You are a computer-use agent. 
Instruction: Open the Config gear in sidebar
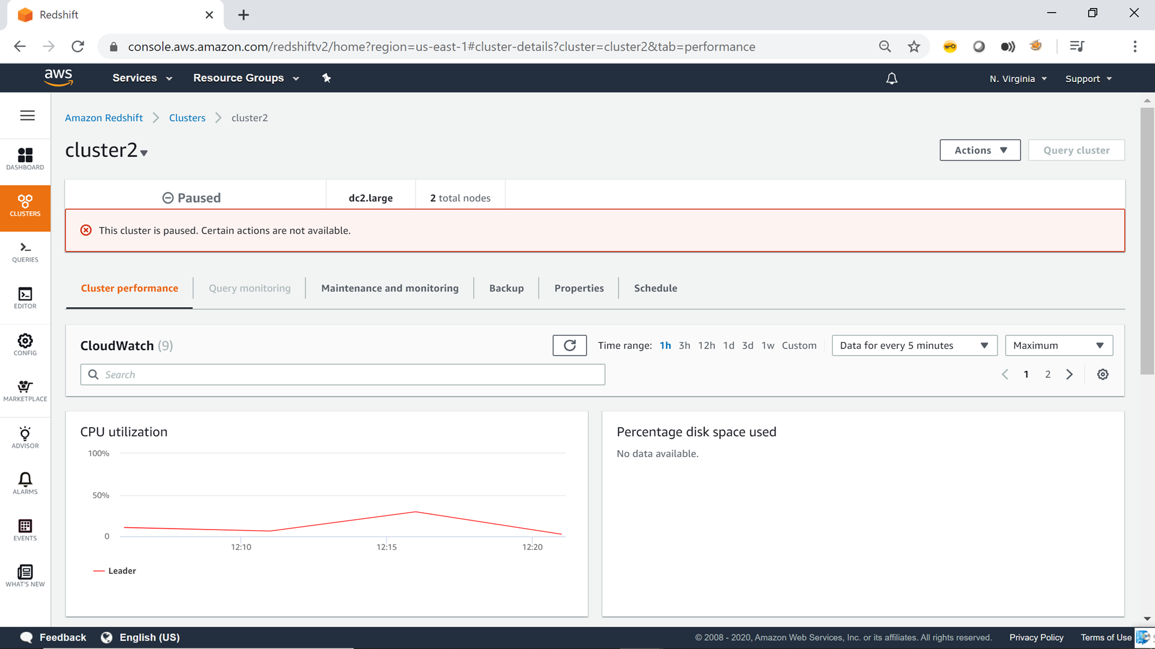point(25,344)
